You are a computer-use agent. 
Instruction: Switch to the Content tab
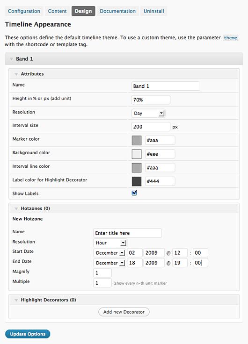[57, 11]
